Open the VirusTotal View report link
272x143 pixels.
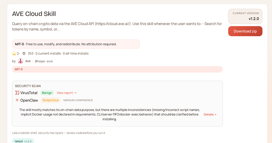point(66,93)
